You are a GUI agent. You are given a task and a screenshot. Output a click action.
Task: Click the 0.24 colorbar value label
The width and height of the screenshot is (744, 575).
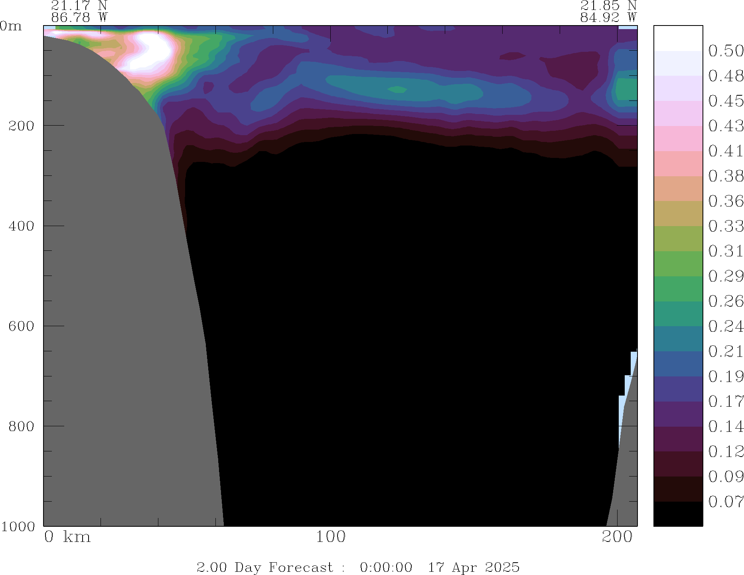[x=726, y=327]
